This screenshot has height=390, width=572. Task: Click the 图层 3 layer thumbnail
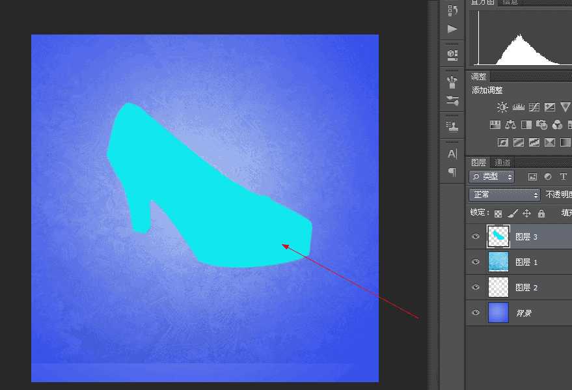point(497,236)
